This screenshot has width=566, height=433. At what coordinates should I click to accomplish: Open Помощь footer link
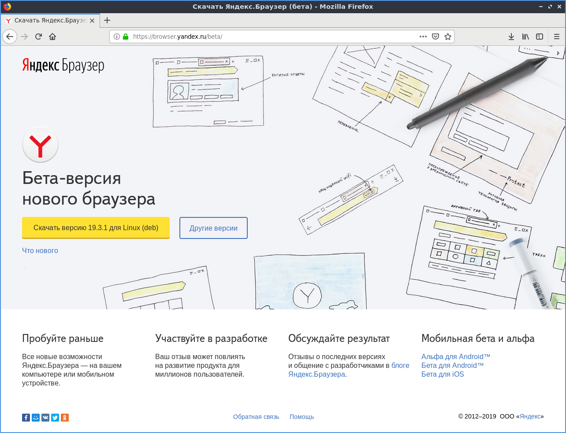click(x=302, y=417)
